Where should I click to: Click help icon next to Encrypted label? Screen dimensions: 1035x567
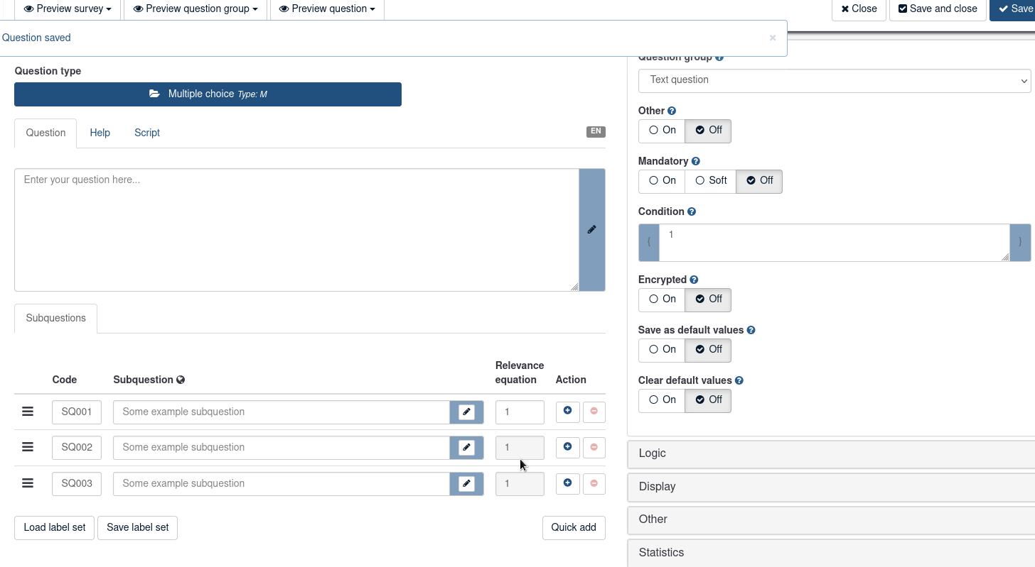pyautogui.click(x=694, y=280)
